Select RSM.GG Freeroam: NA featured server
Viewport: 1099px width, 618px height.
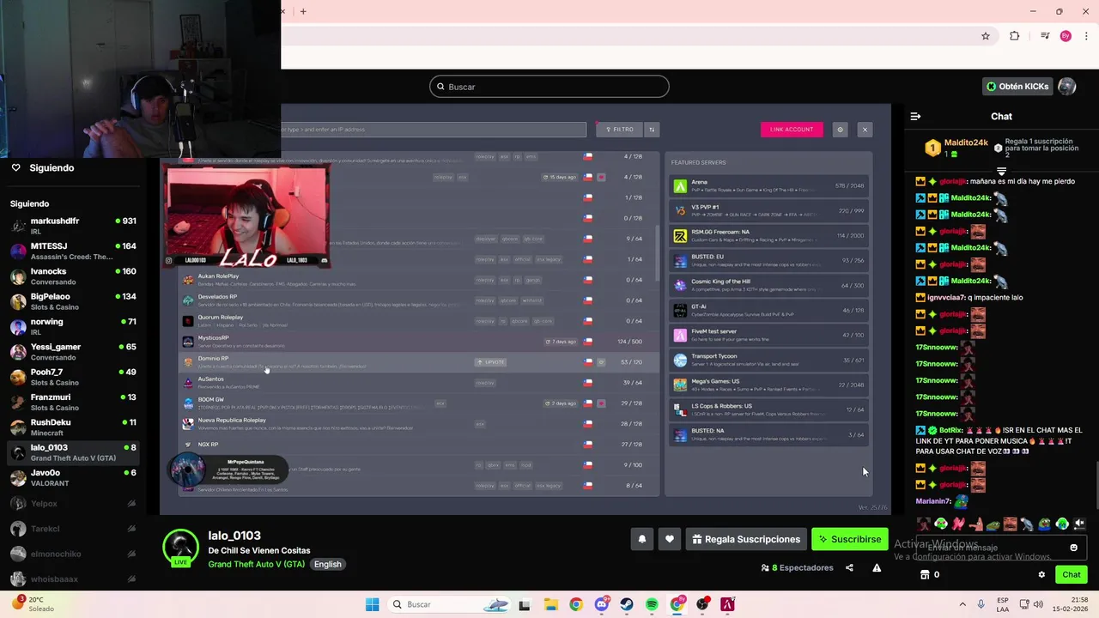[768, 235]
